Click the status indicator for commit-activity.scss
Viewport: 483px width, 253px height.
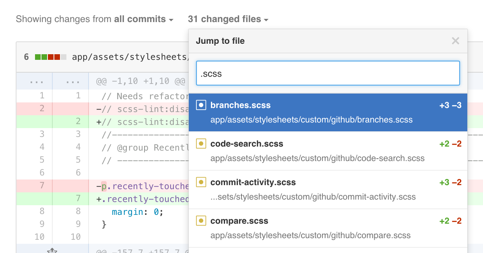[x=201, y=182]
